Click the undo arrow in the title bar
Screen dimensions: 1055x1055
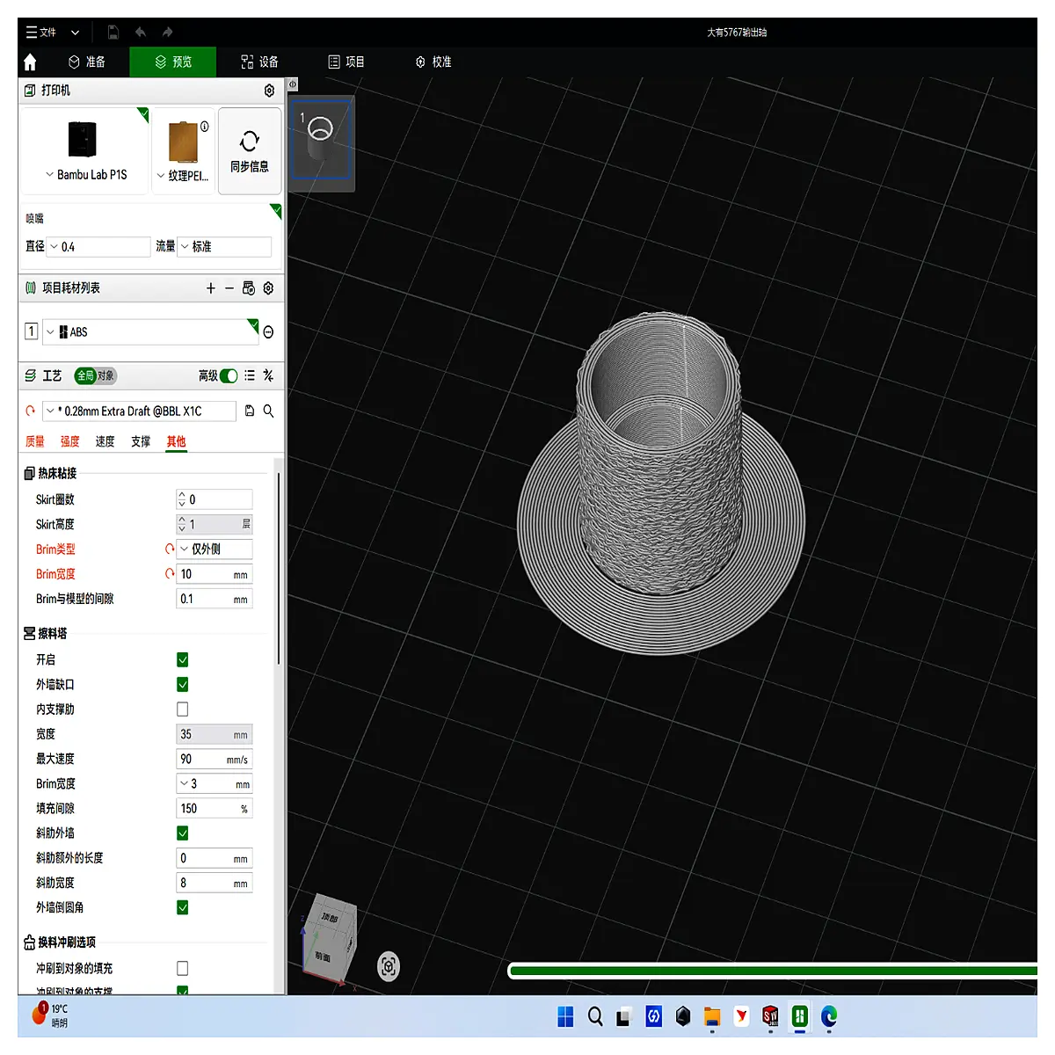tap(140, 33)
